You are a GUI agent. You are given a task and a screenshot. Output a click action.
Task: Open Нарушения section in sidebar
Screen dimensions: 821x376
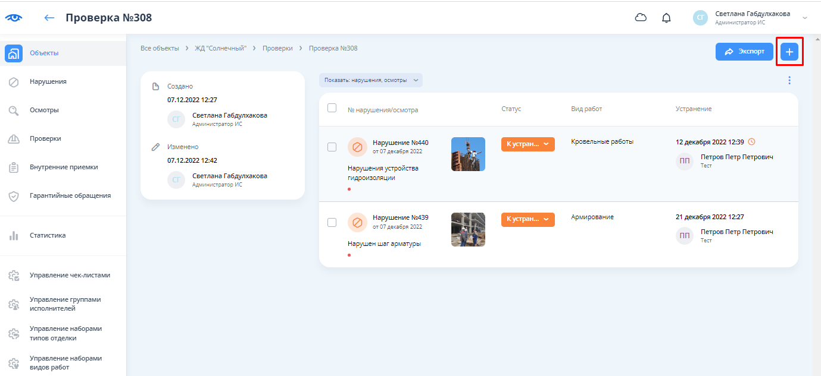click(x=48, y=82)
